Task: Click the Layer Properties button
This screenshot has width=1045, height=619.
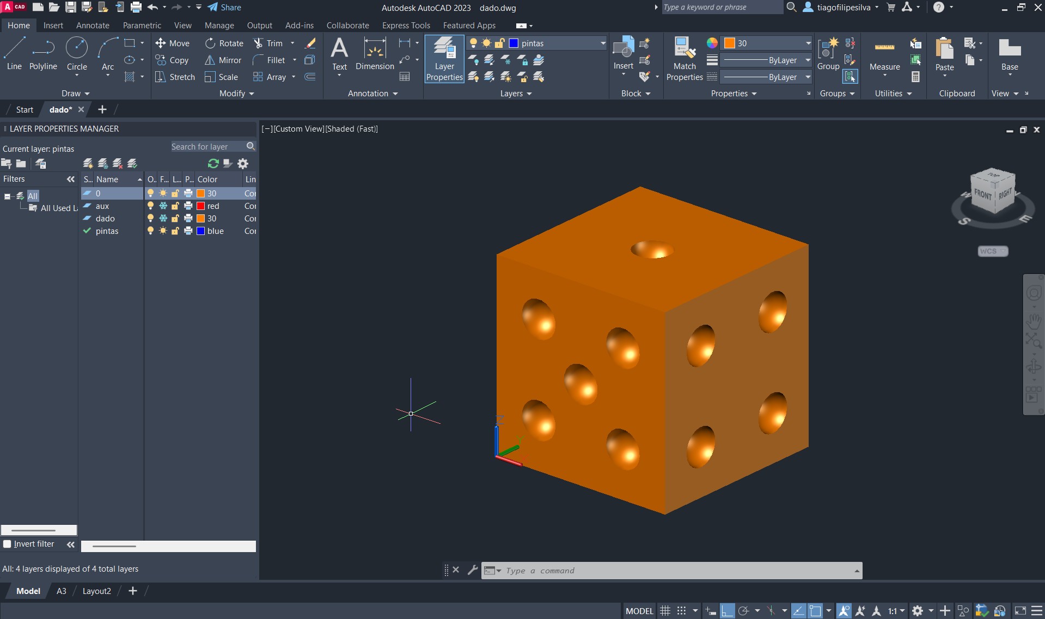Action: (444, 59)
